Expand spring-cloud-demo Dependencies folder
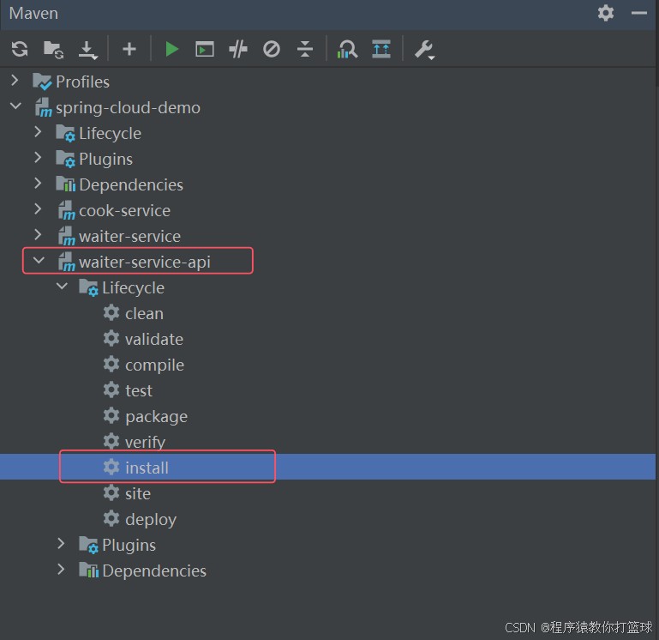The image size is (659, 640). [x=38, y=183]
